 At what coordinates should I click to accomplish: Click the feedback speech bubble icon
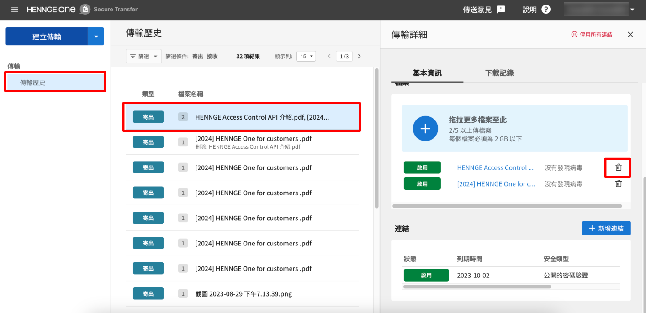[x=501, y=10]
